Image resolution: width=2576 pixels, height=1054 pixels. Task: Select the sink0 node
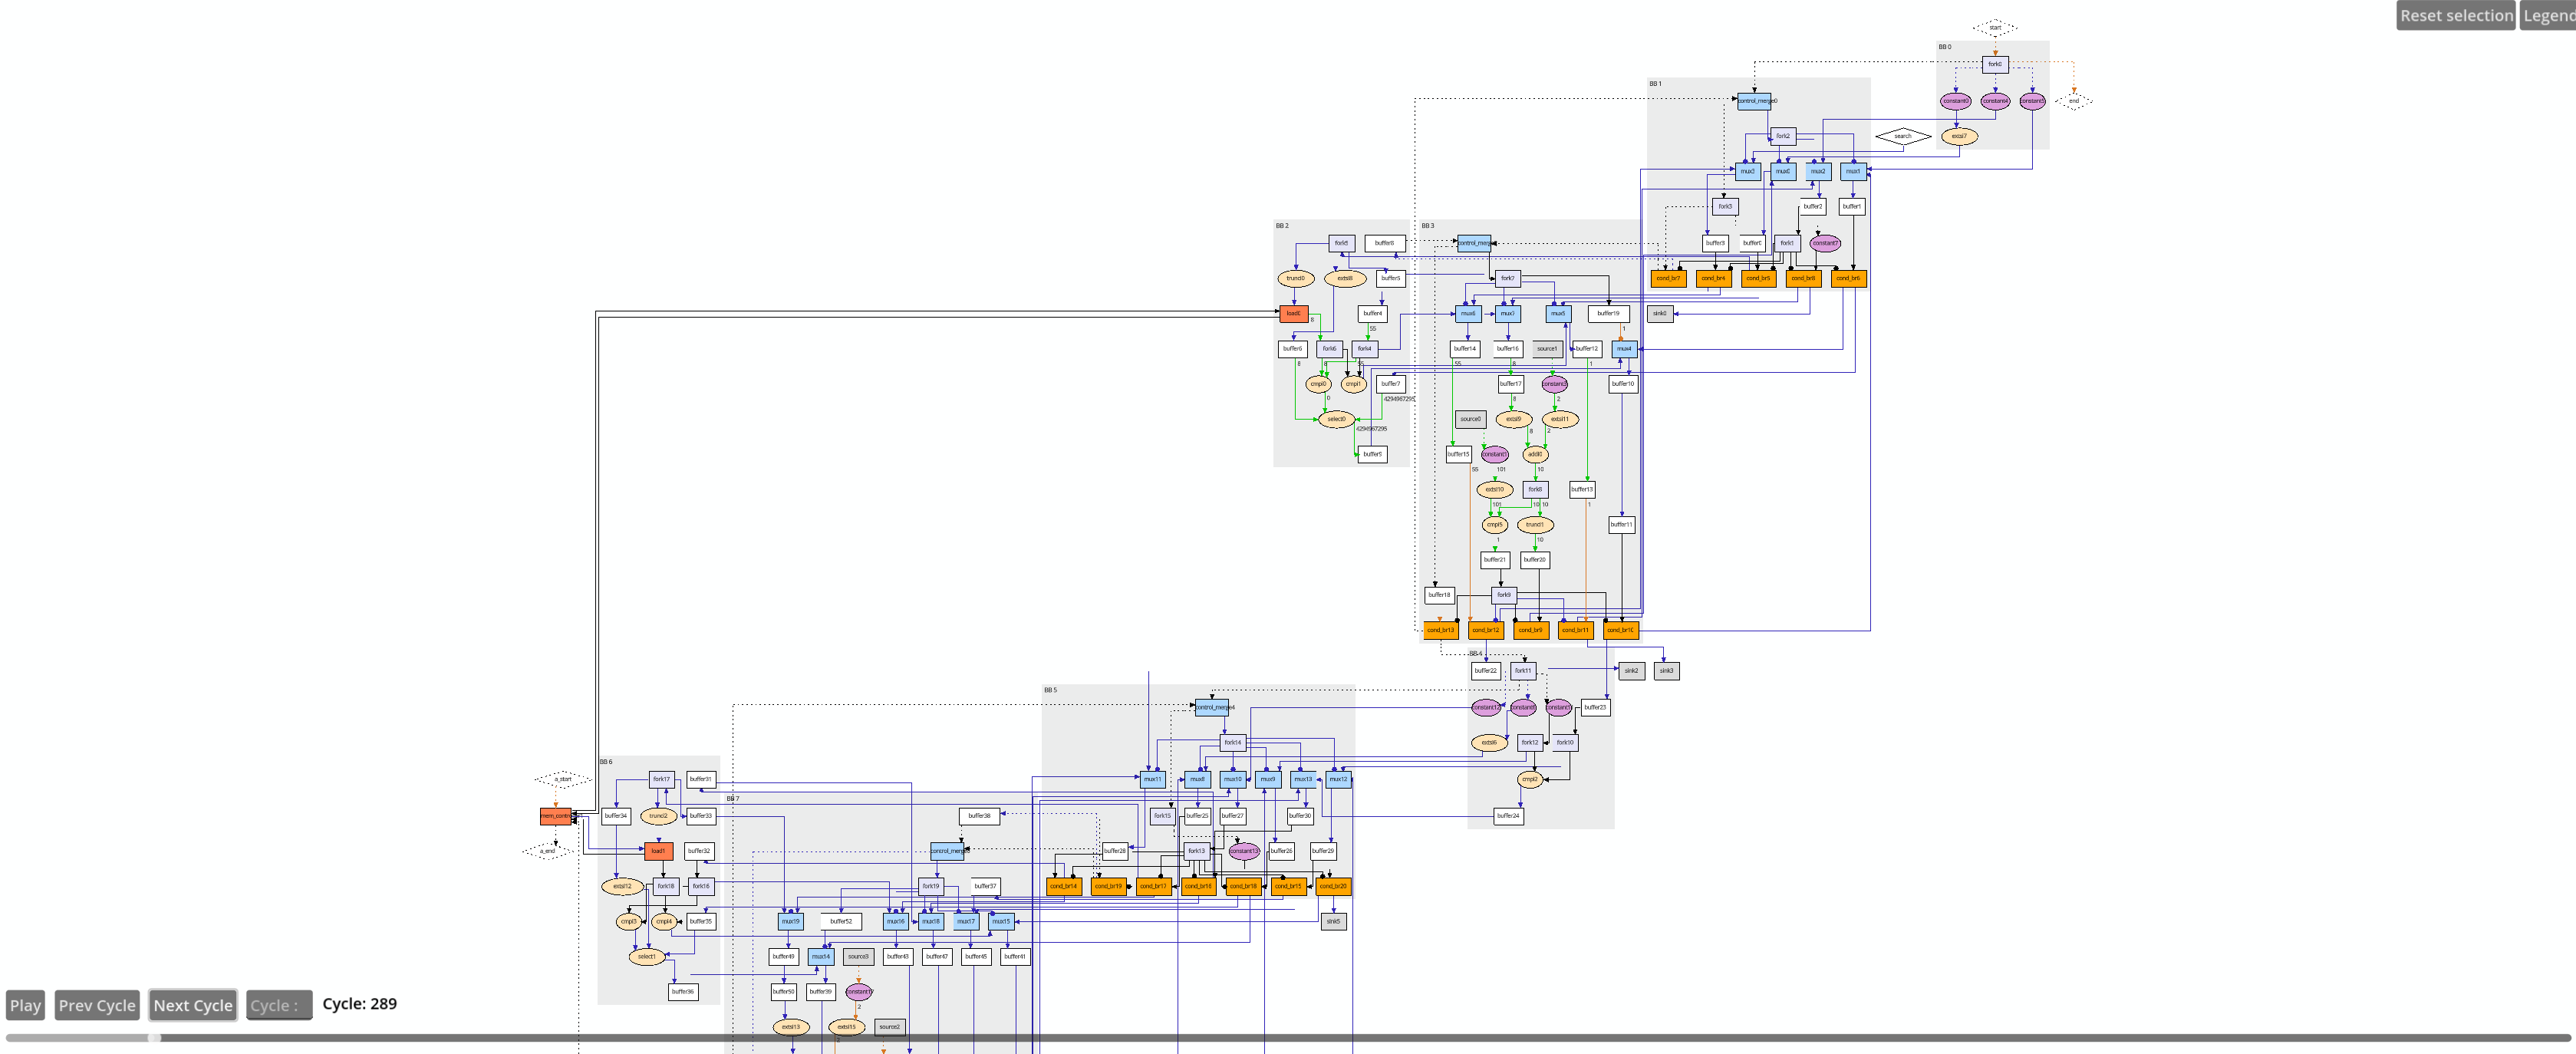1660,313
